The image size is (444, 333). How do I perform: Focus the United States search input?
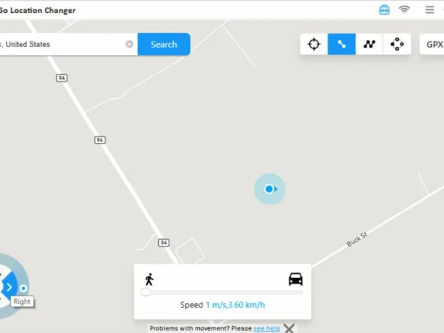pyautogui.click(x=61, y=44)
